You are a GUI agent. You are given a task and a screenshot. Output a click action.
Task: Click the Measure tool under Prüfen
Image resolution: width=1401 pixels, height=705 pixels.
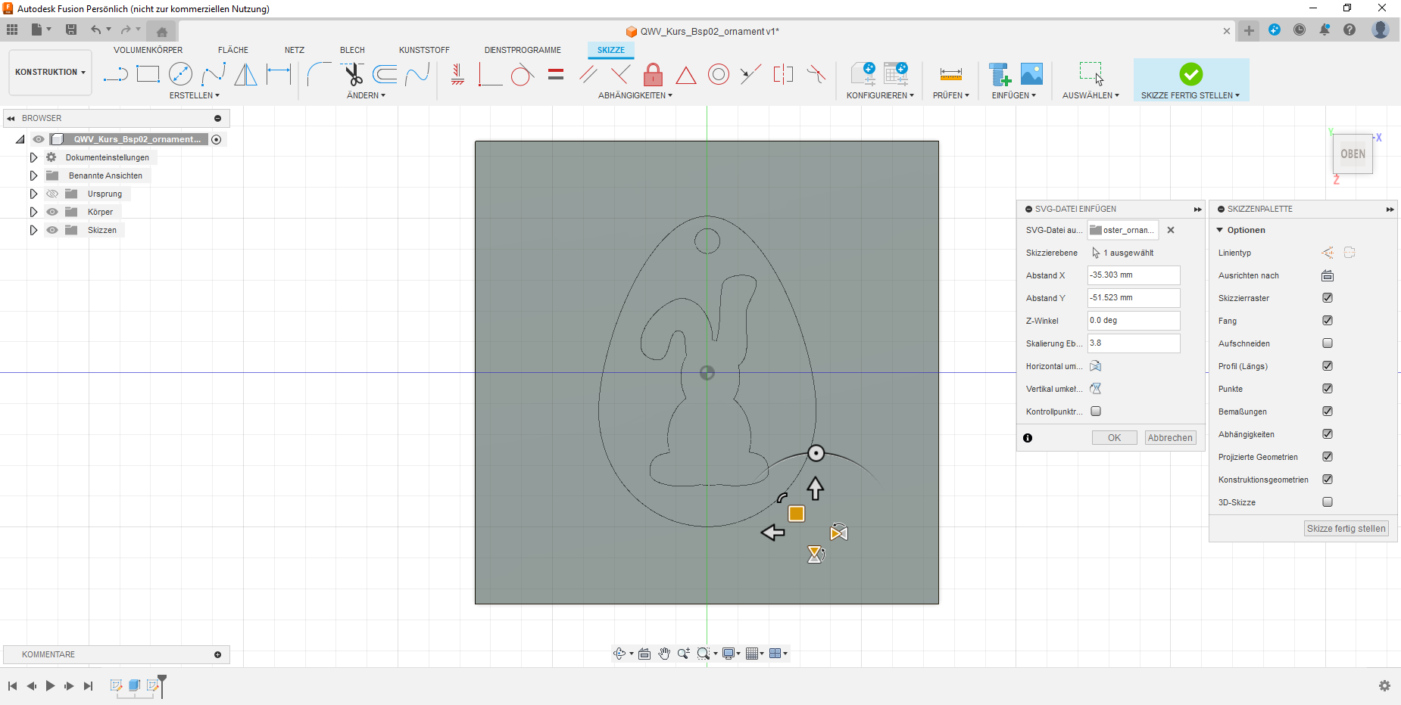tap(950, 74)
